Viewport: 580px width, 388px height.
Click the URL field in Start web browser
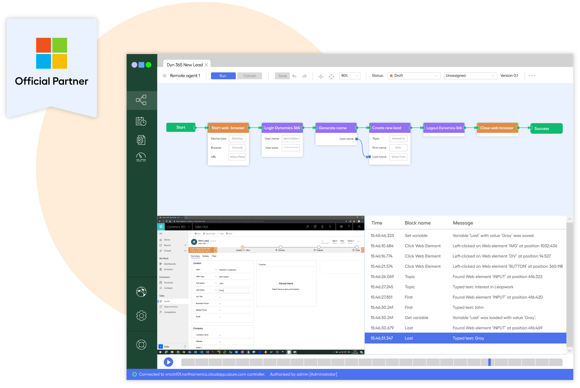(237, 157)
